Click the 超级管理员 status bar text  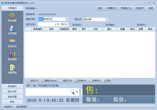click(22, 107)
